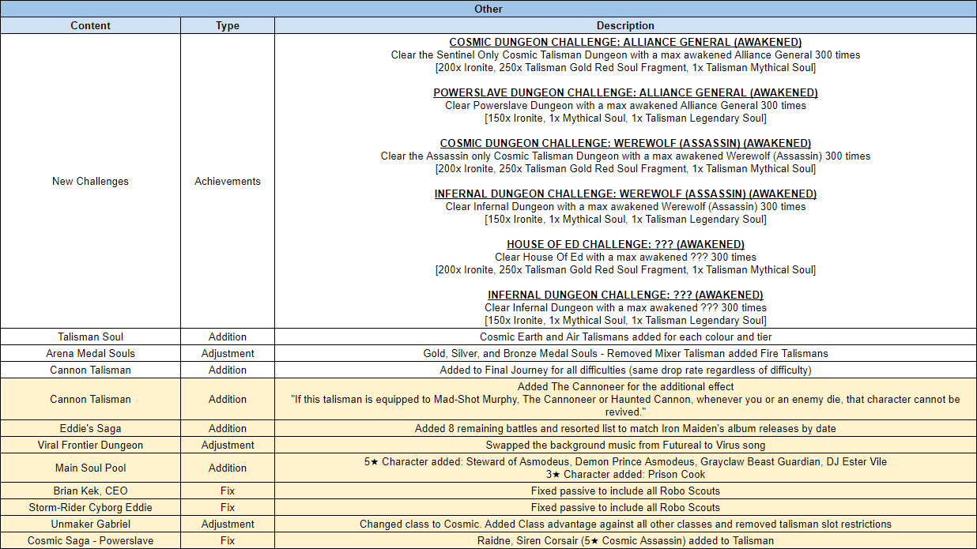Click the 'Eddie's Saga' content cell

[90, 428]
